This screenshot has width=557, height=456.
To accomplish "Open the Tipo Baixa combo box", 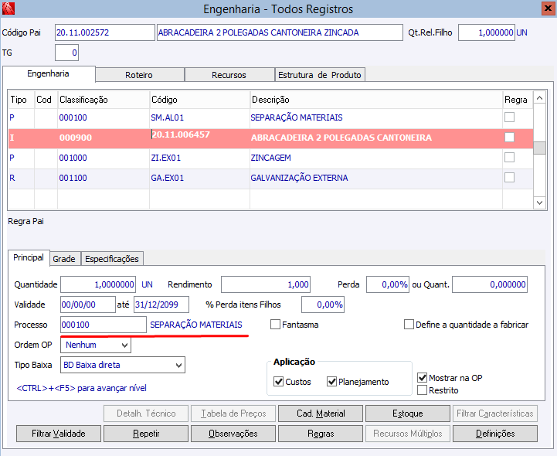I will 123,365.
